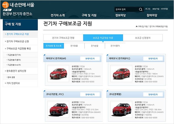
Task: Click the Seoul logo in header
Action: click(6, 5)
